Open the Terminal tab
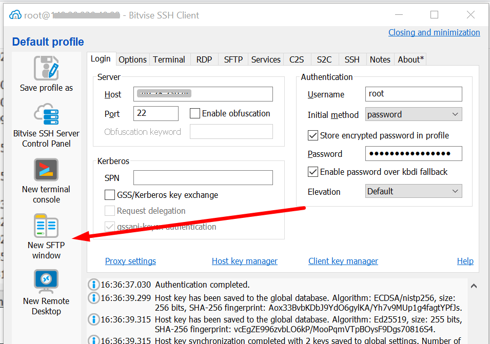The width and height of the screenshot is (490, 344). tap(169, 59)
